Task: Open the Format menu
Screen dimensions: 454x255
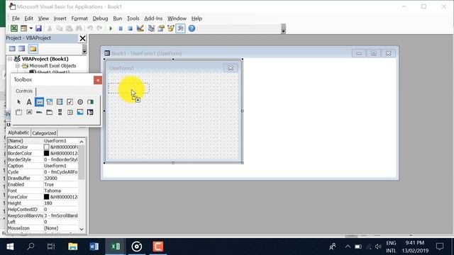Action: [x=79, y=18]
